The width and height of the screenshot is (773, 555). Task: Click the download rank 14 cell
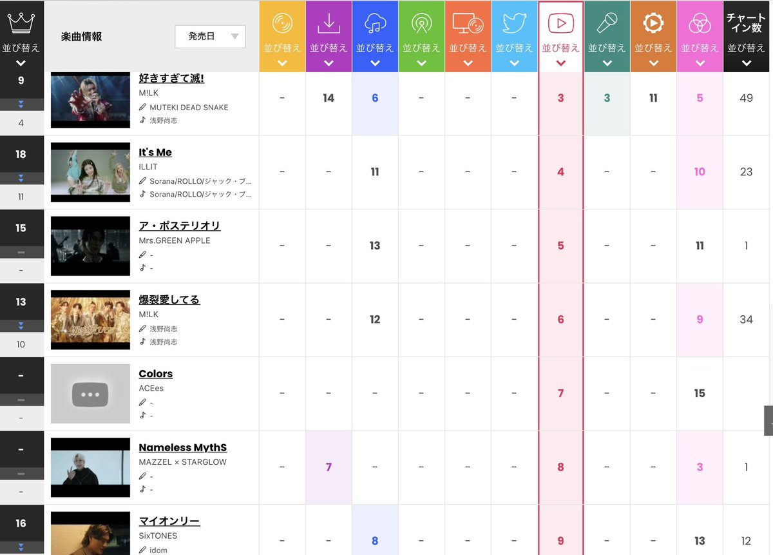(x=329, y=98)
